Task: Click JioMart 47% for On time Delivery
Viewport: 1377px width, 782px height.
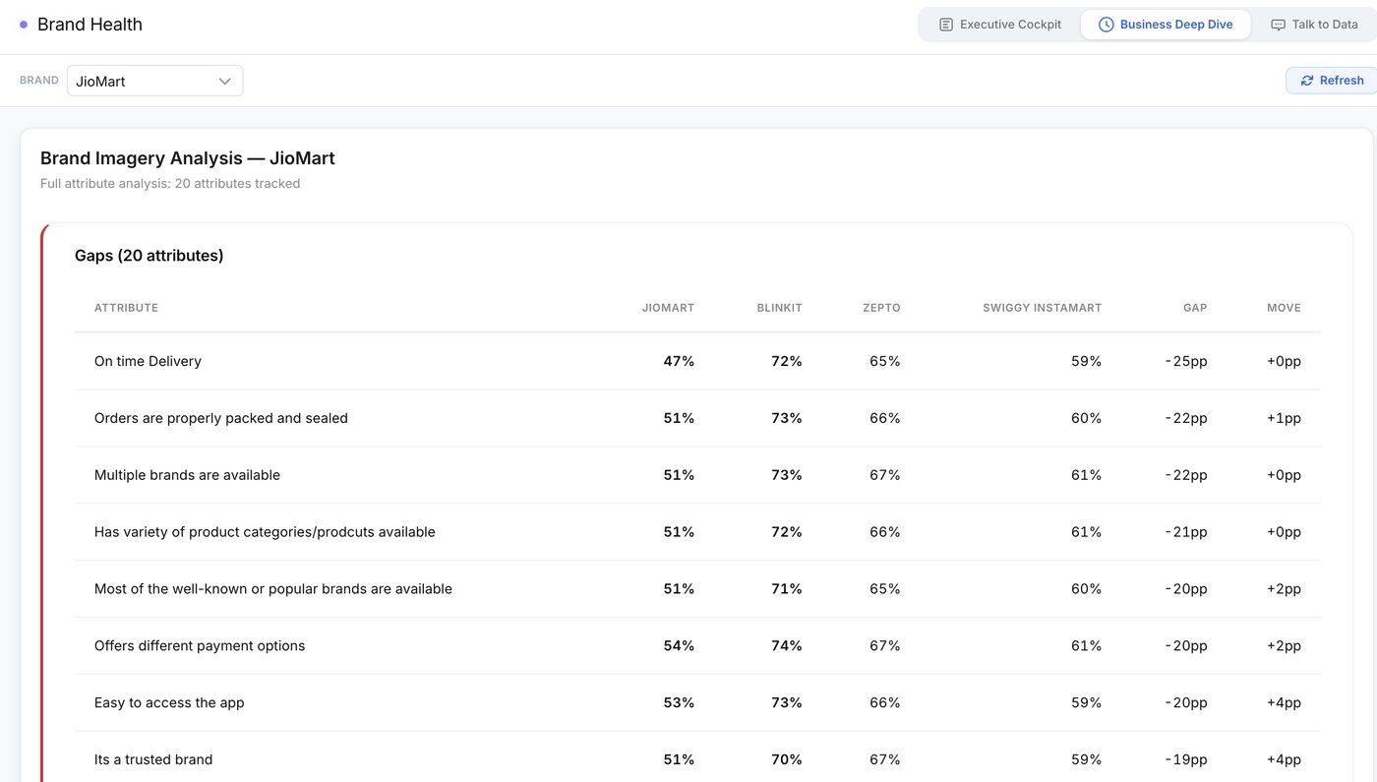Action: (x=679, y=361)
